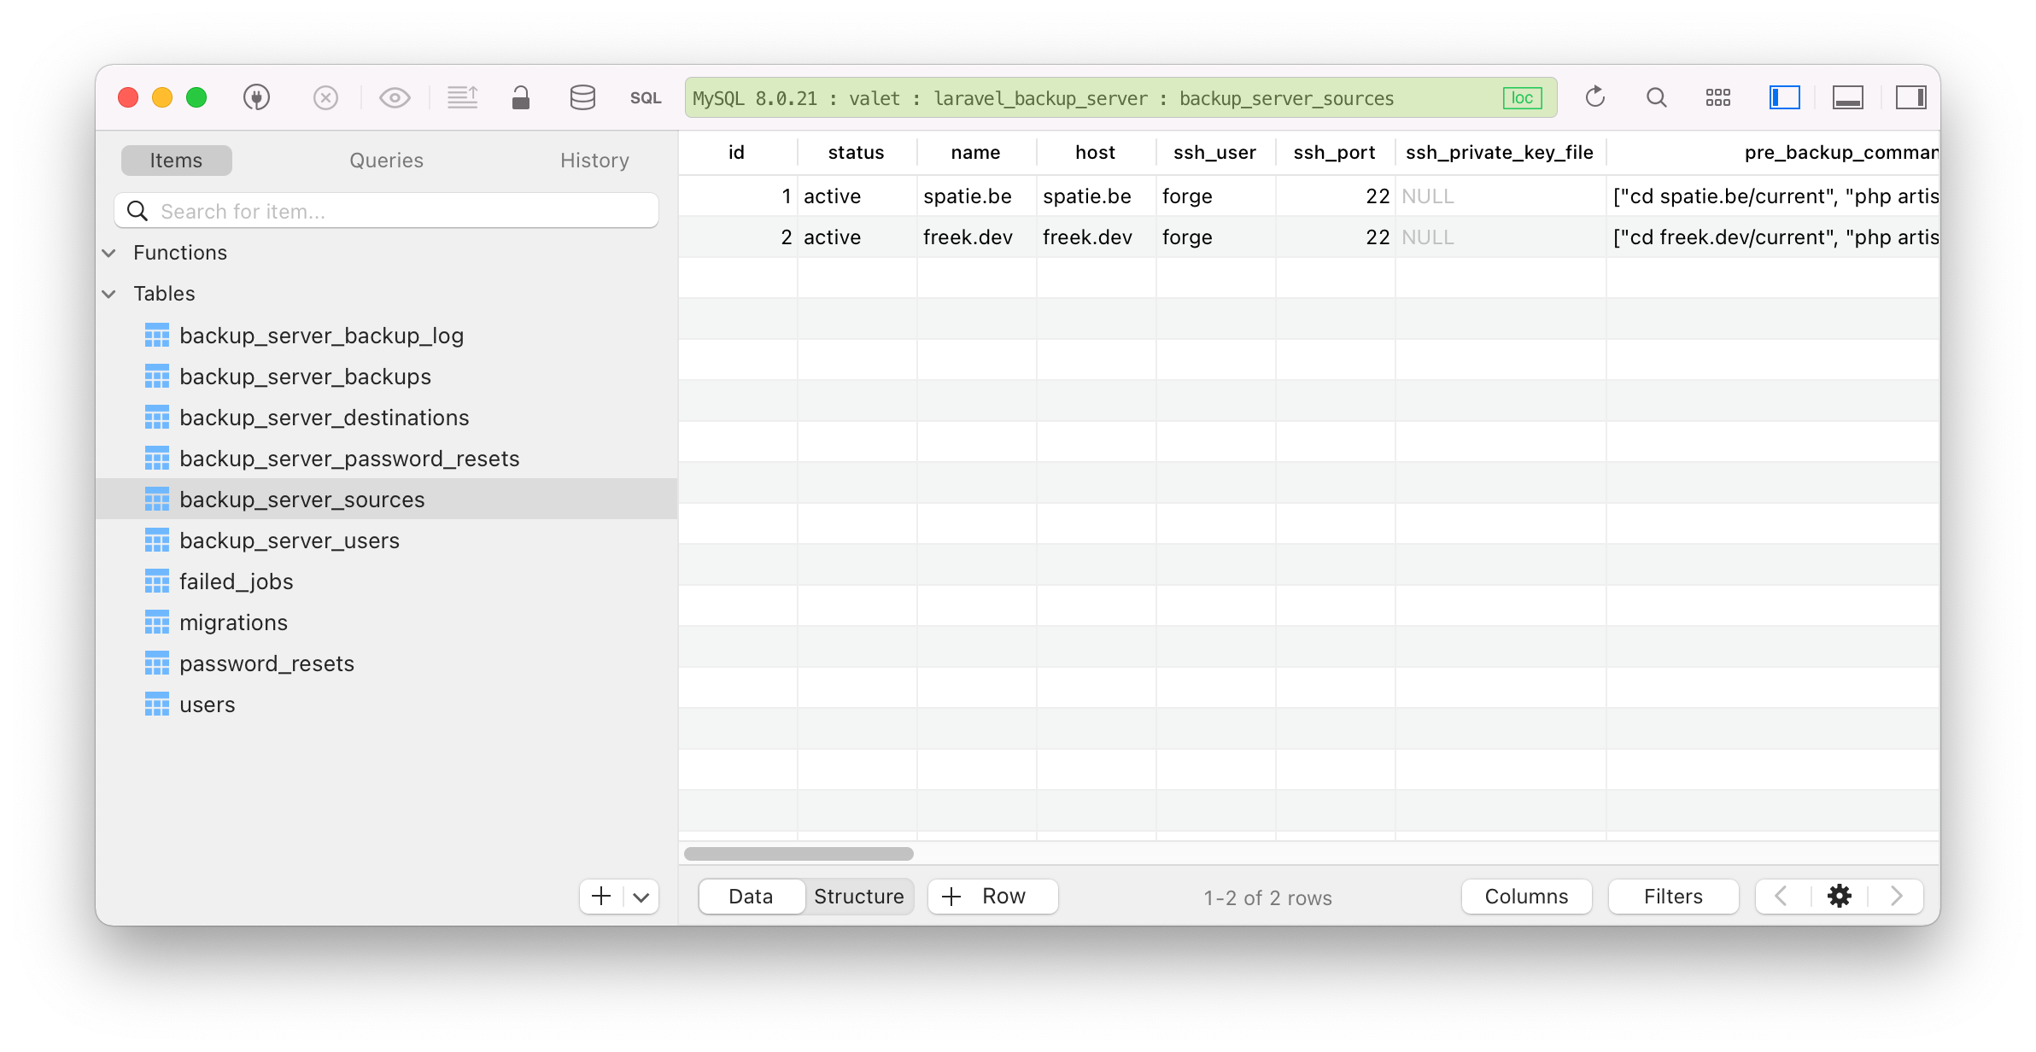Click the commit changes lines icon
The height and width of the screenshot is (1052, 2036).
pyautogui.click(x=463, y=97)
